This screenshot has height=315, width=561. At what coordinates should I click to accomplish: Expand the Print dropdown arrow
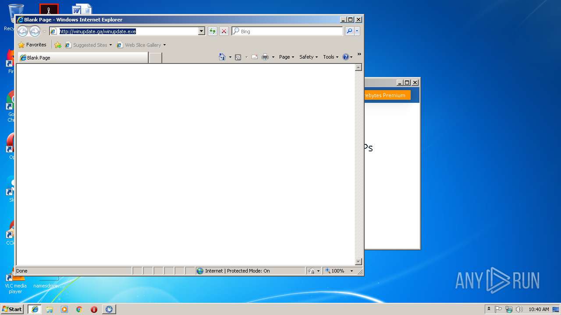tap(273, 57)
